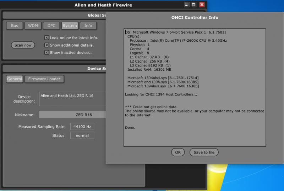
Task: Click the Done. line in the log
Action: point(130,128)
